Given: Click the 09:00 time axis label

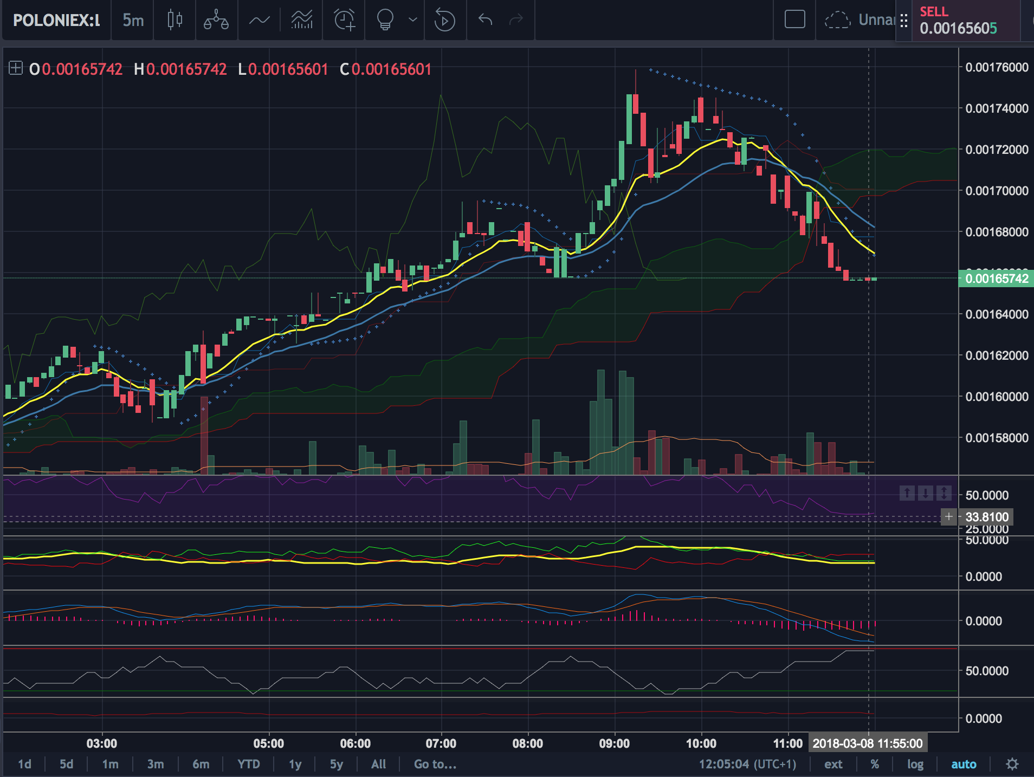Looking at the screenshot, I should point(615,743).
